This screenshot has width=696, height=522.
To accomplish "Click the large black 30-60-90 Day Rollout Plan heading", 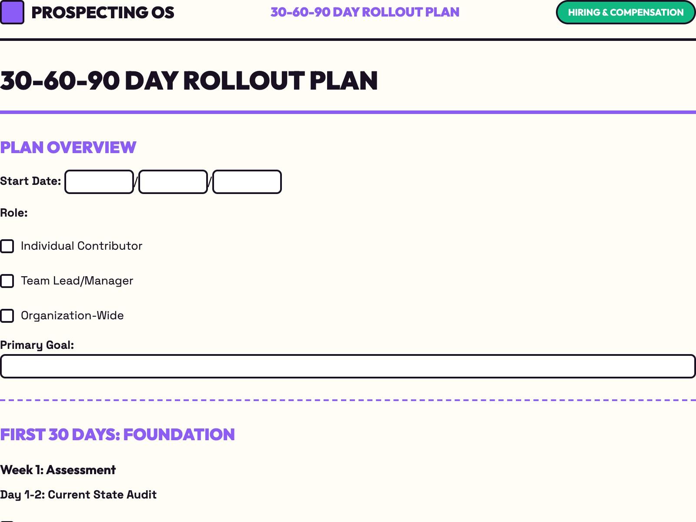I will click(189, 81).
